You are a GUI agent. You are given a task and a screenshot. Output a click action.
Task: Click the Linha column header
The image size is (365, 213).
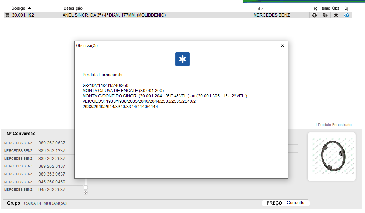point(258,8)
